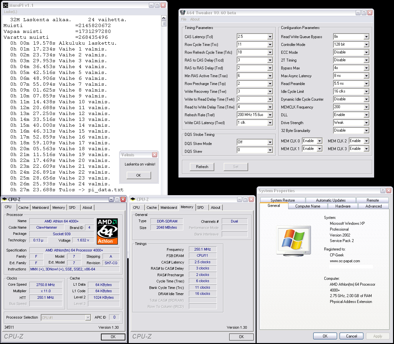Switch to the Computer Name tab
394x344 pixels.
[308, 206]
